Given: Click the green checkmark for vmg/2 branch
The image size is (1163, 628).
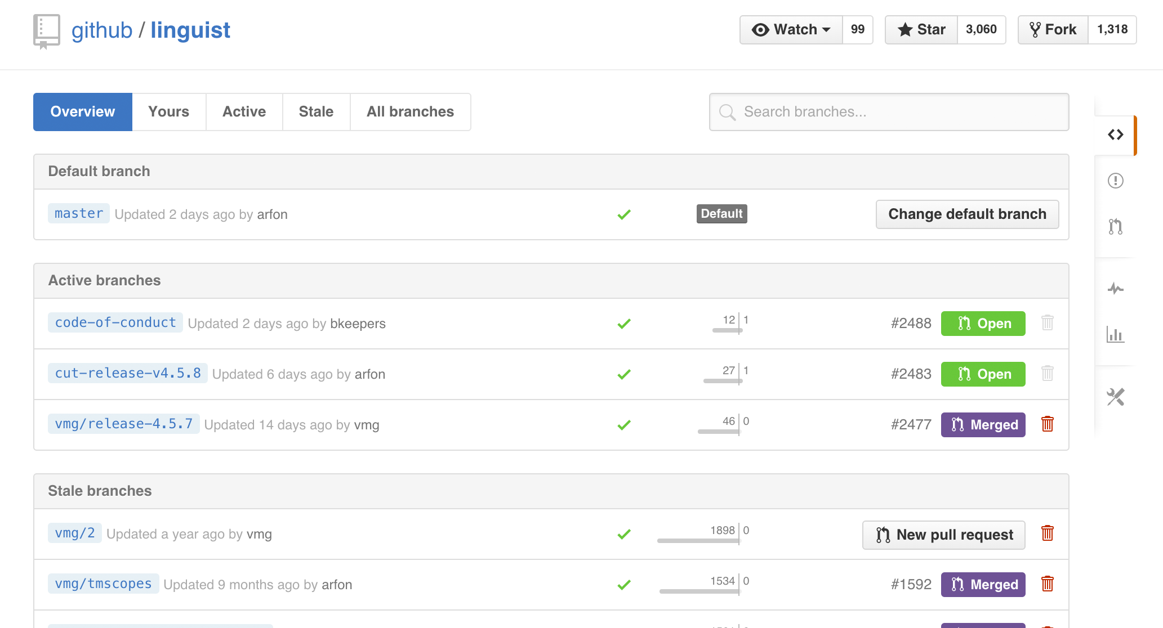Looking at the screenshot, I should pos(623,533).
